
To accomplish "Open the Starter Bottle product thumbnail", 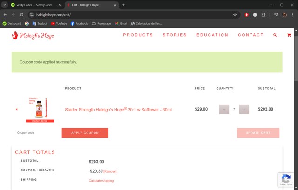I will tap(40, 110).
